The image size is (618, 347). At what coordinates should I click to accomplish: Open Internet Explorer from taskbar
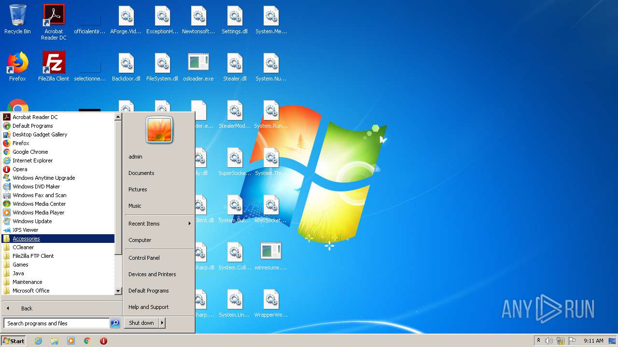point(39,341)
